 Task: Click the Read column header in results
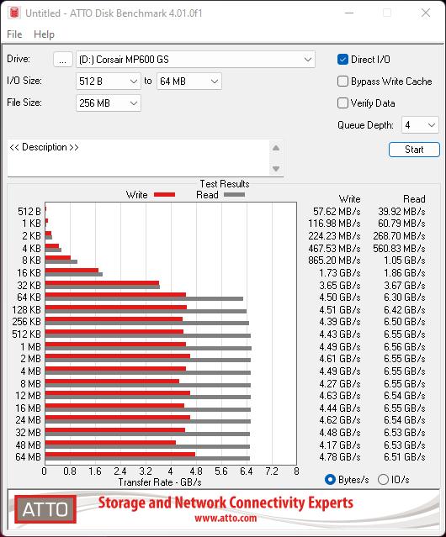click(x=414, y=199)
